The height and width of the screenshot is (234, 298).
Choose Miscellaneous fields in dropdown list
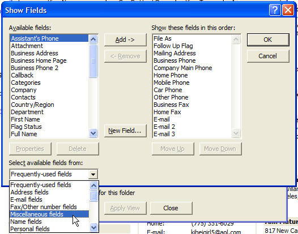click(x=49, y=214)
